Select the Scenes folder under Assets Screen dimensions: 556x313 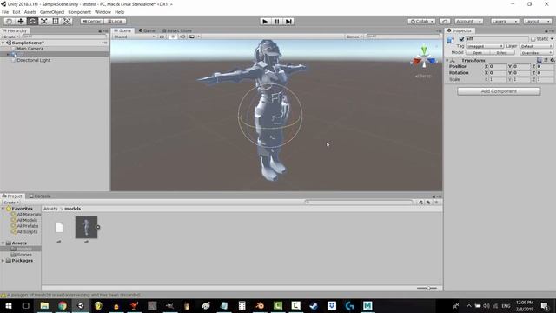pos(24,255)
